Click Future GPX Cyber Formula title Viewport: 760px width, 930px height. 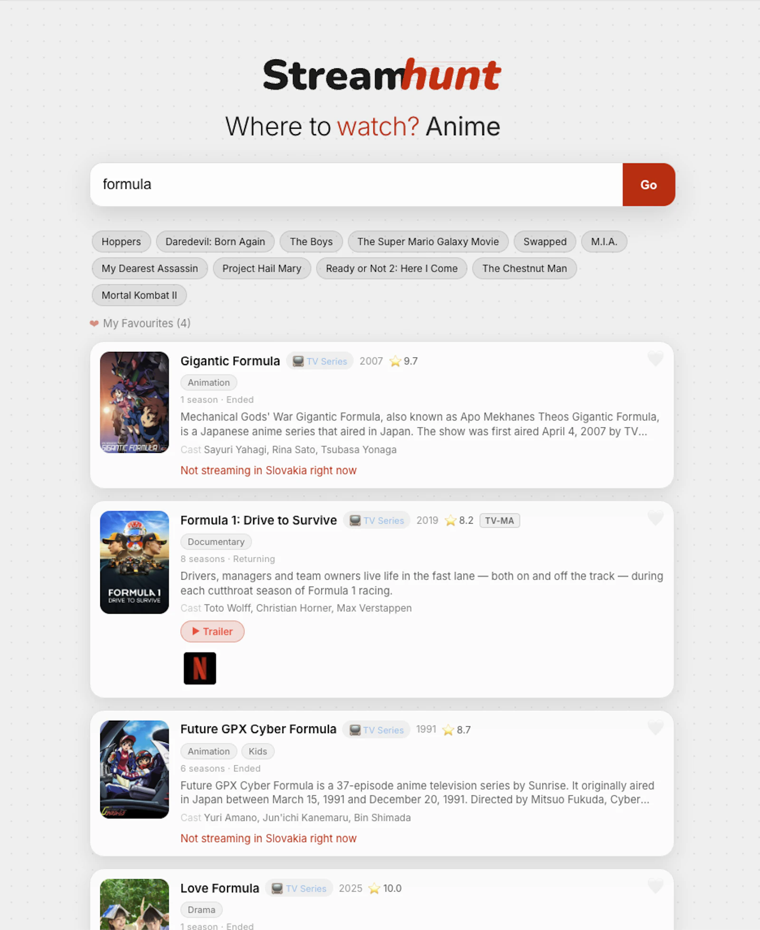point(258,729)
